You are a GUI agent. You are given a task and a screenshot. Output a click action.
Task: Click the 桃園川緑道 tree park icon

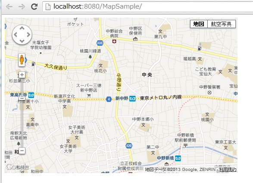coord(91,57)
